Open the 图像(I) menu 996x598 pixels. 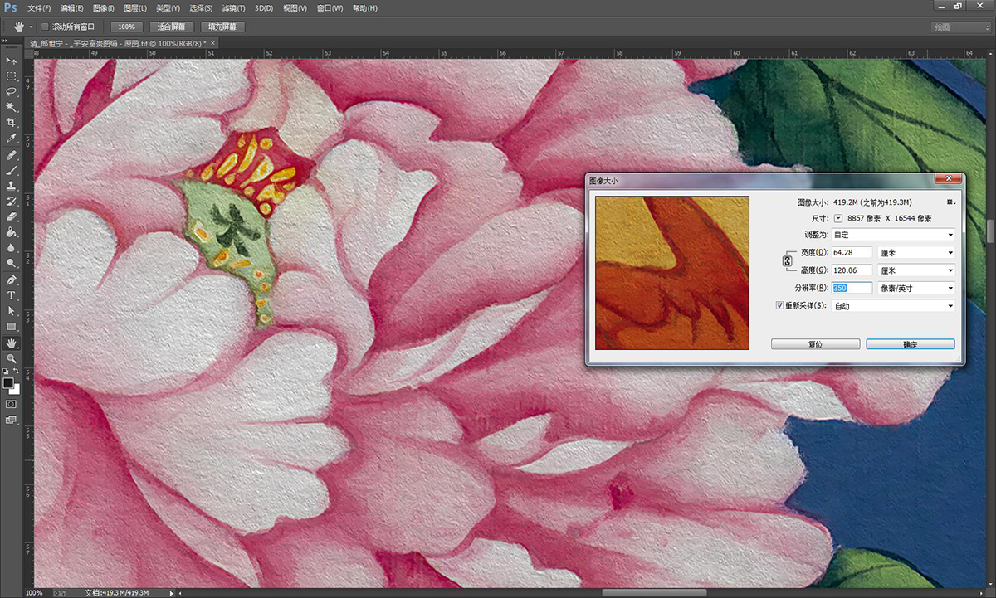click(104, 8)
